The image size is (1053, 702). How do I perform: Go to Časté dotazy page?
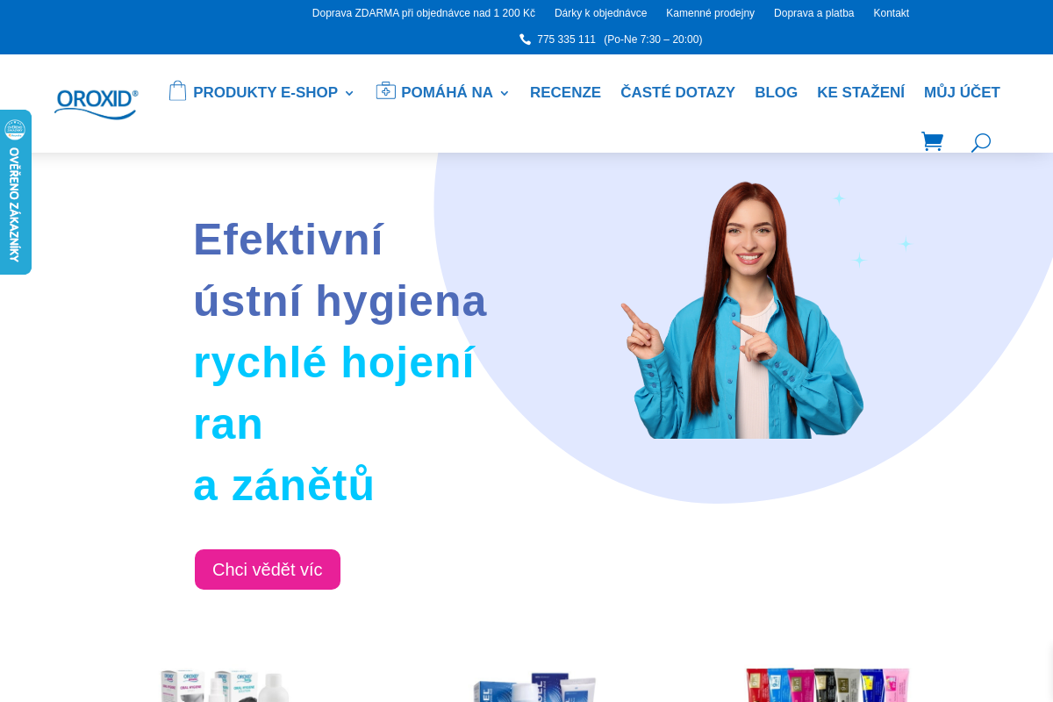pos(677,92)
